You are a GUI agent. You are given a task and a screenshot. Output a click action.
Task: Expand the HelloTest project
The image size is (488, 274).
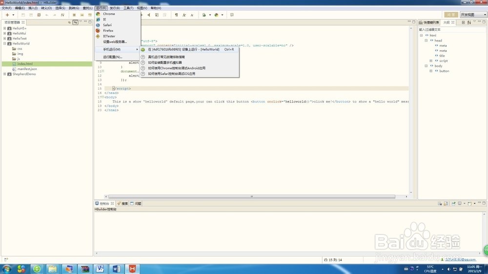click(5, 39)
